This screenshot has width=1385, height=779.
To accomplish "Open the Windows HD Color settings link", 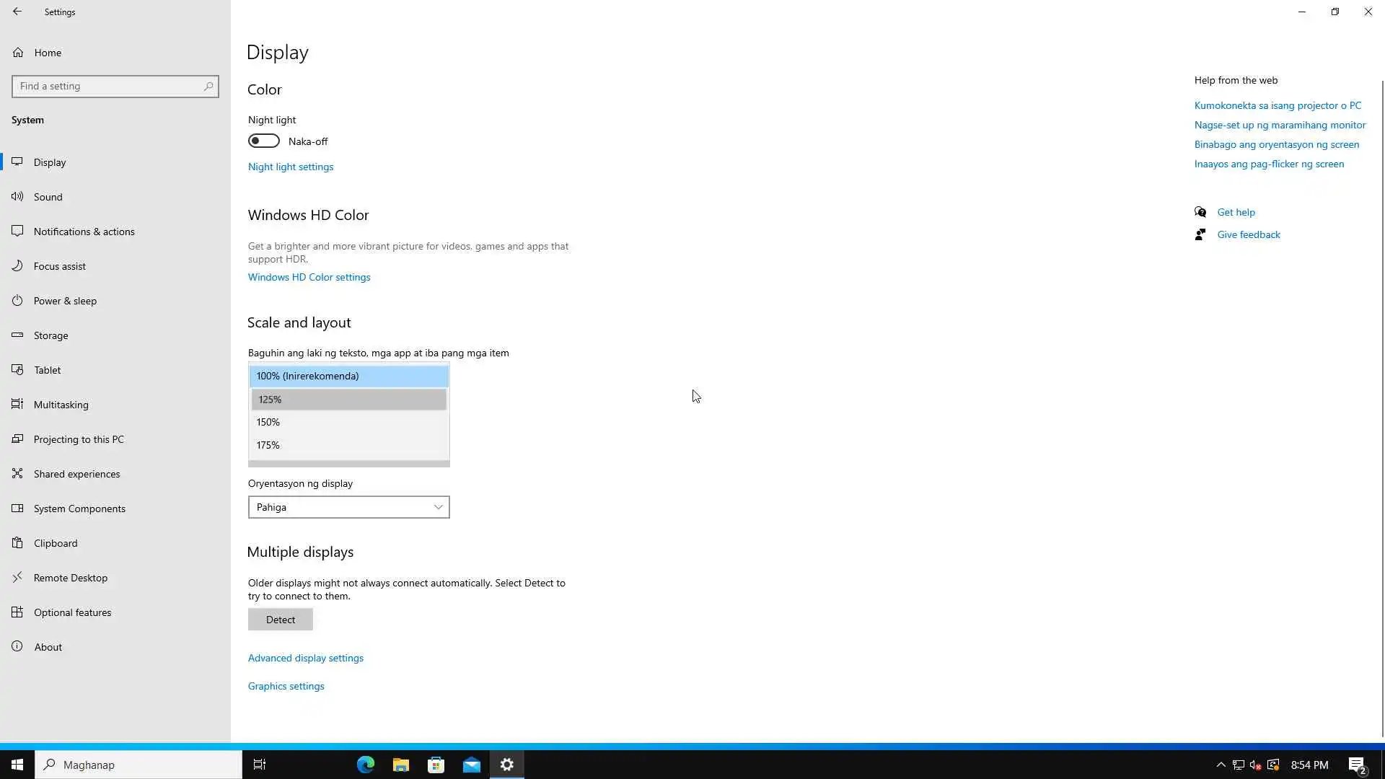I will 309,277.
